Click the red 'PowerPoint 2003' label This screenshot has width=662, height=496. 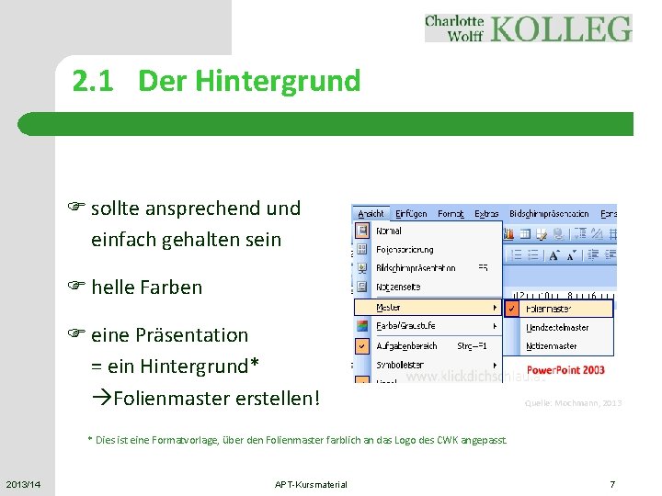tap(565, 370)
